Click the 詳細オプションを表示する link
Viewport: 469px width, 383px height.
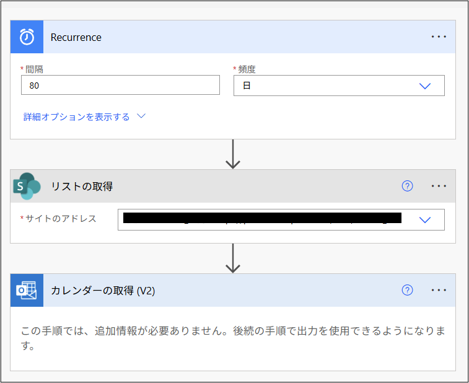coord(76,117)
